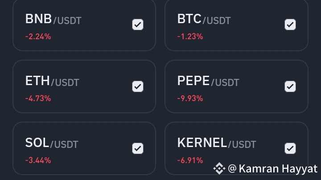Uncheck the BNB/USDT checkbox
This screenshot has height=180, width=321.
coord(138,25)
